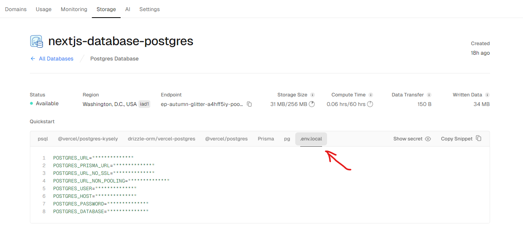Click the Postgres database logo icon
Screen dimensions: 523x238
click(37, 41)
